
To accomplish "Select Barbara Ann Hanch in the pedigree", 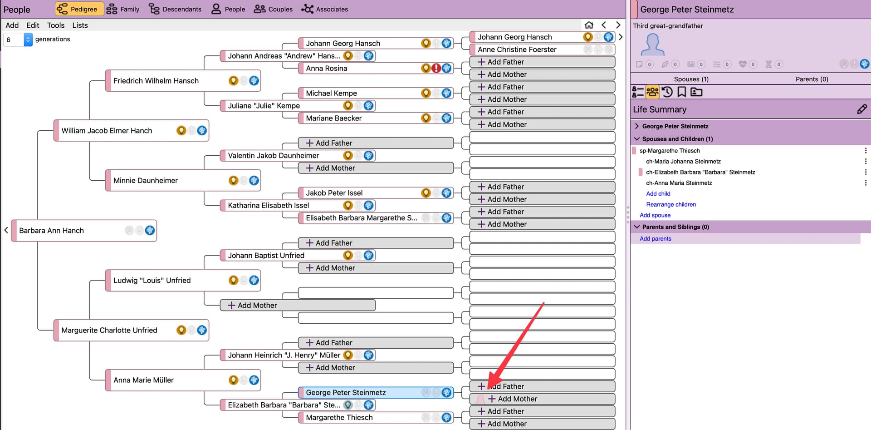I will point(84,231).
